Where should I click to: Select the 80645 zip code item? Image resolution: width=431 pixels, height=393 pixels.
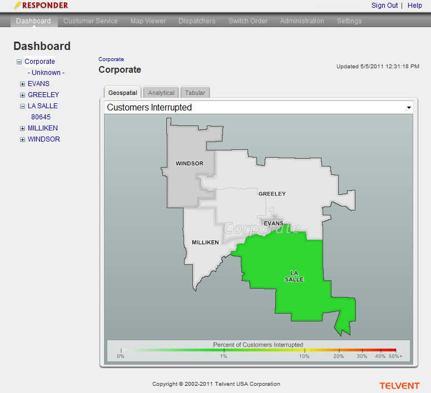[x=41, y=117]
